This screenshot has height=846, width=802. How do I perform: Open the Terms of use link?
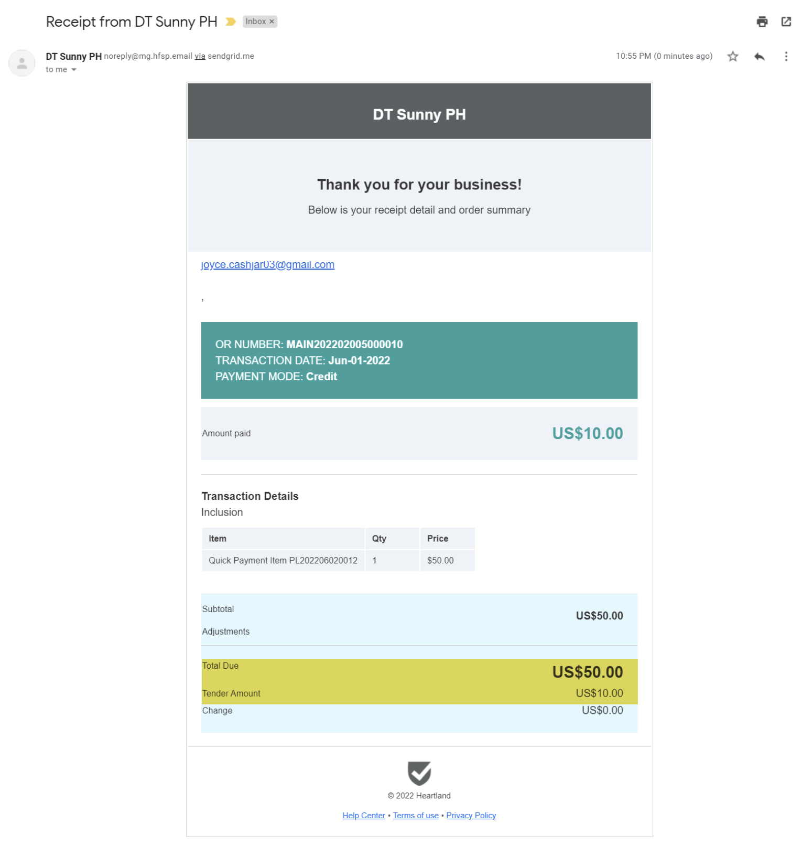416,816
